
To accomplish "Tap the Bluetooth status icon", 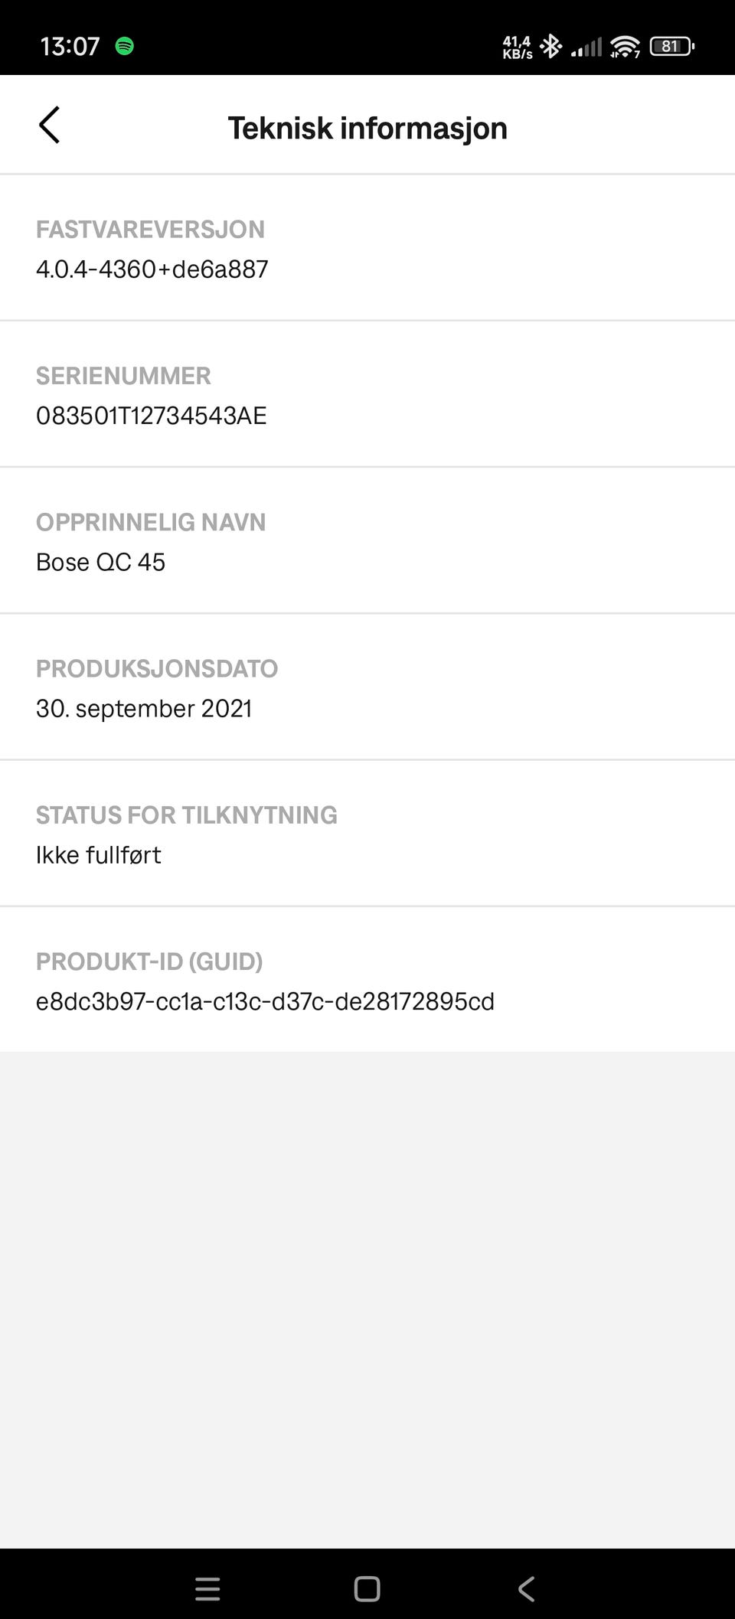I will click(550, 47).
